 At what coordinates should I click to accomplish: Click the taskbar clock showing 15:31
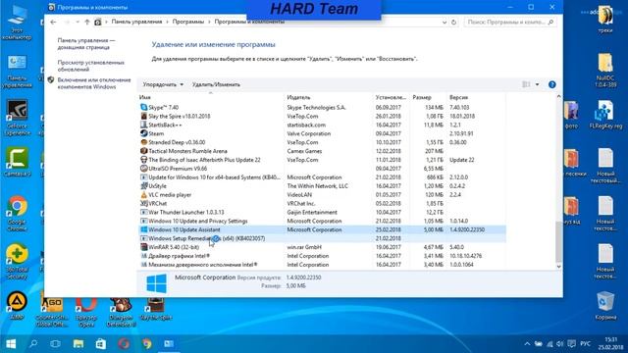(611, 344)
